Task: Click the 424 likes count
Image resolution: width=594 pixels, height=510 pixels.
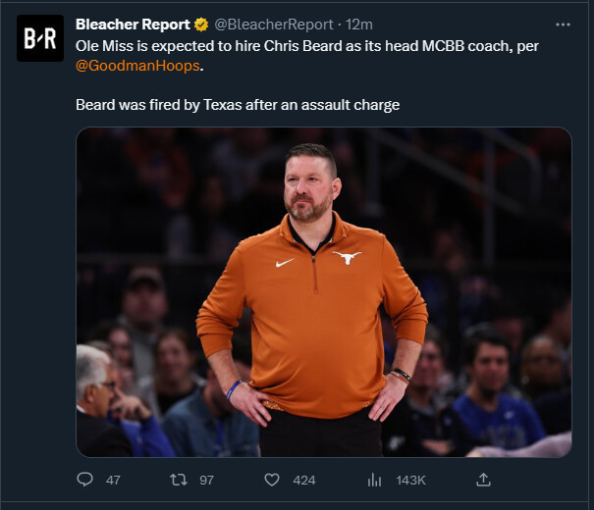Action: (304, 480)
